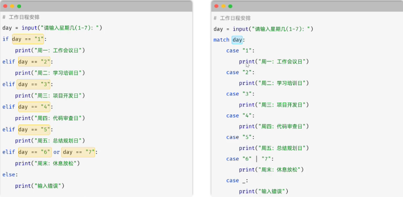Click the case "4": line

tap(240, 115)
